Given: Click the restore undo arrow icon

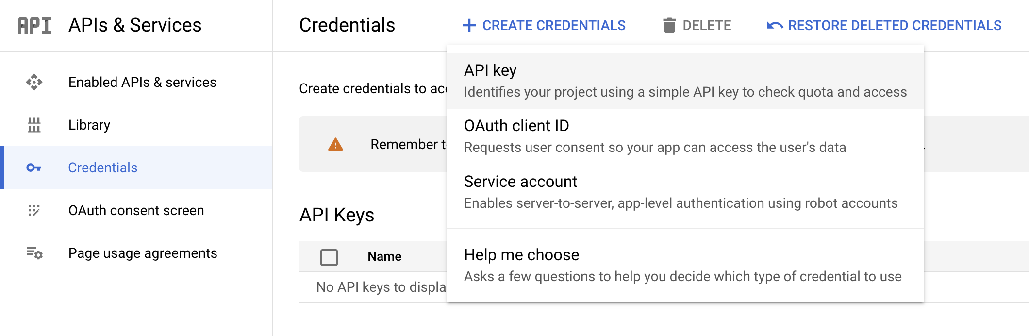Looking at the screenshot, I should tap(775, 25).
